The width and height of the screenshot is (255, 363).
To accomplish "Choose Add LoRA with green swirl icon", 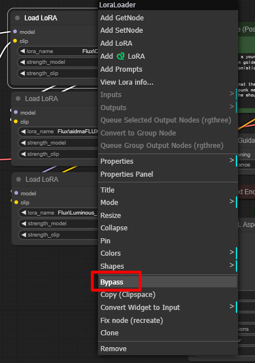I will coord(168,56).
